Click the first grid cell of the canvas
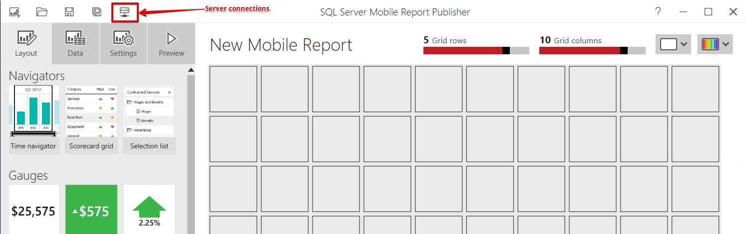This screenshot has width=746, height=234. coord(233,89)
